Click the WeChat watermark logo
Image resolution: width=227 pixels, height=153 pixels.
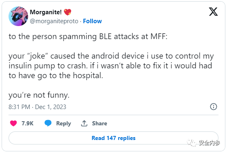pyautogui.click(x=191, y=142)
